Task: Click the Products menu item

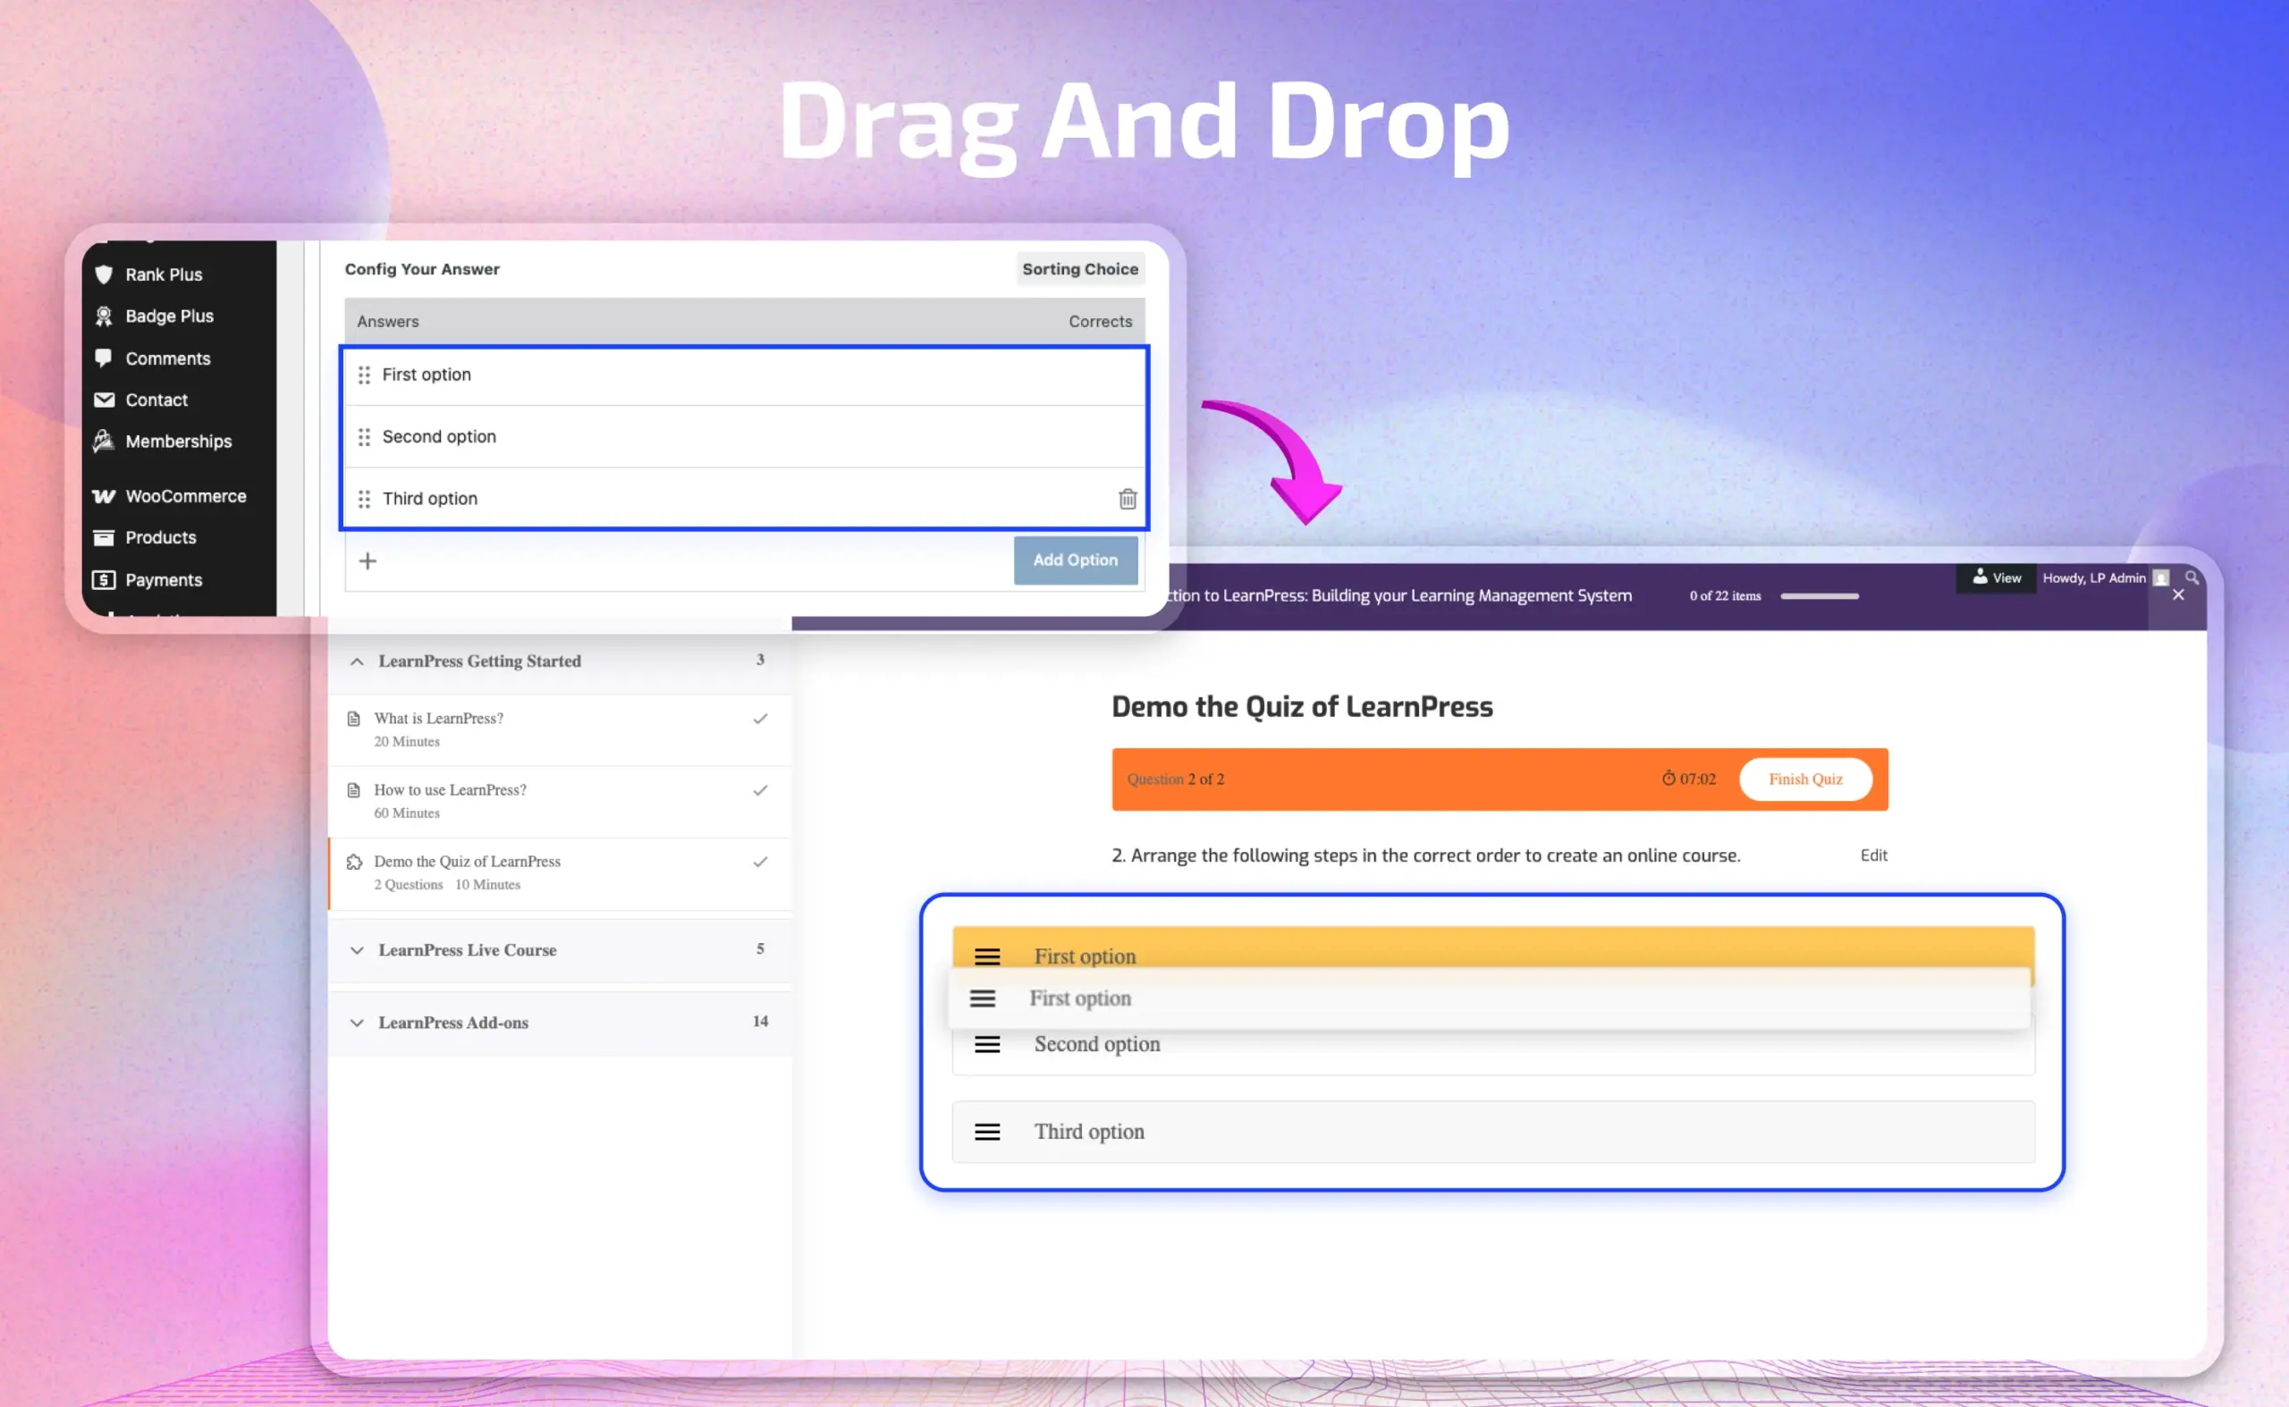Action: (x=161, y=538)
